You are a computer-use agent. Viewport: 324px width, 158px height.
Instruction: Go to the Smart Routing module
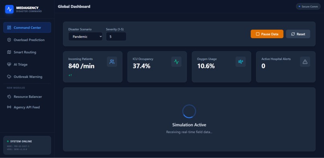coord(27,52)
